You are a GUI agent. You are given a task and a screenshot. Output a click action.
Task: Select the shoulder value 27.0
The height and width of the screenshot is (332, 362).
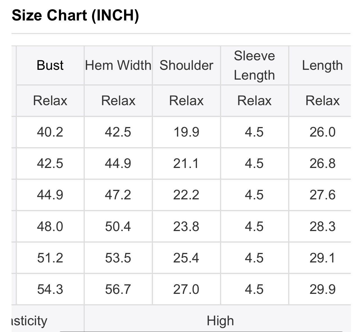(x=186, y=289)
